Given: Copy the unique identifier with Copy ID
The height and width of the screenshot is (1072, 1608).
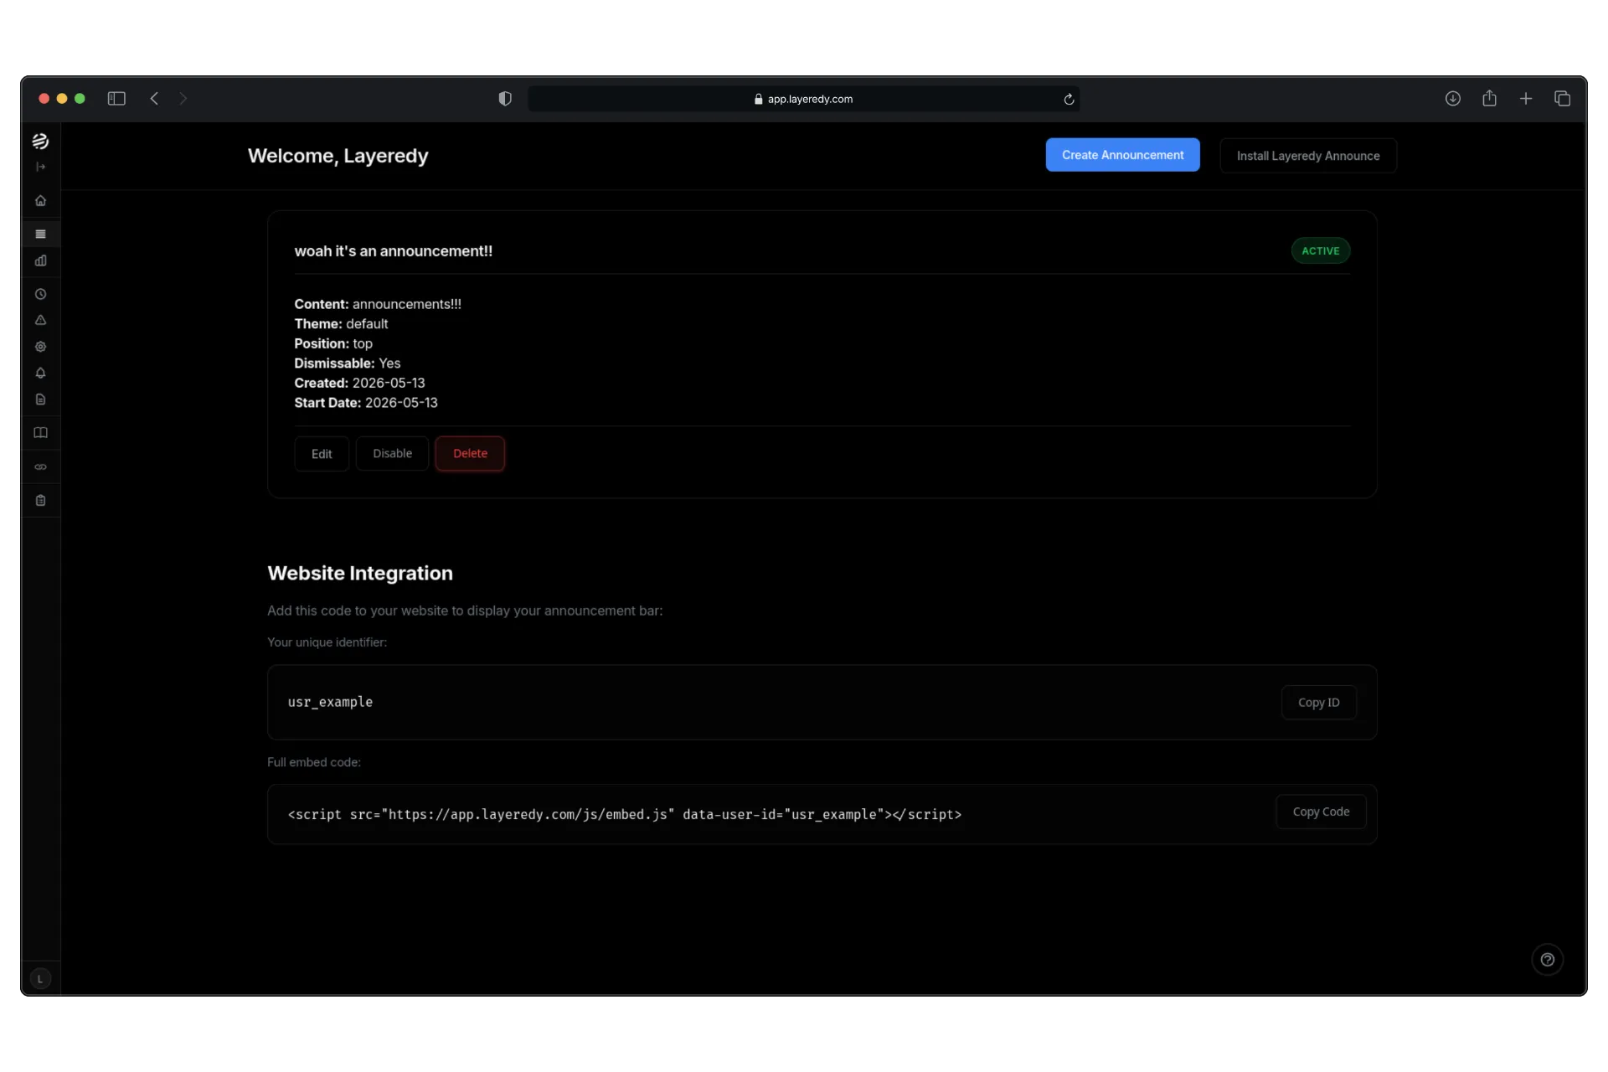Looking at the screenshot, I should coord(1318,703).
